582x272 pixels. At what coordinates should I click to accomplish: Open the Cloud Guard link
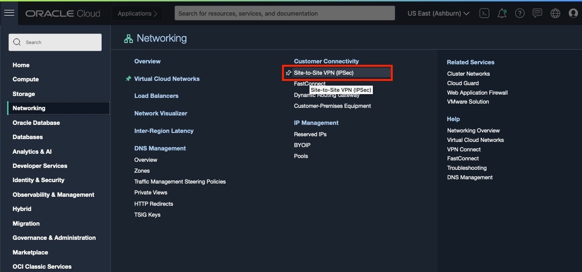point(463,83)
